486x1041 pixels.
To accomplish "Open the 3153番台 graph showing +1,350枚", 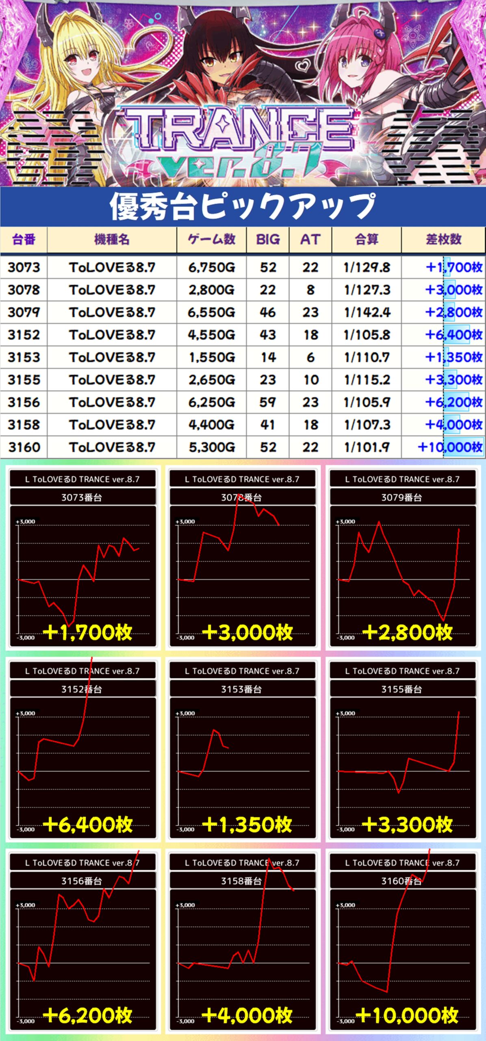I will 243,760.
